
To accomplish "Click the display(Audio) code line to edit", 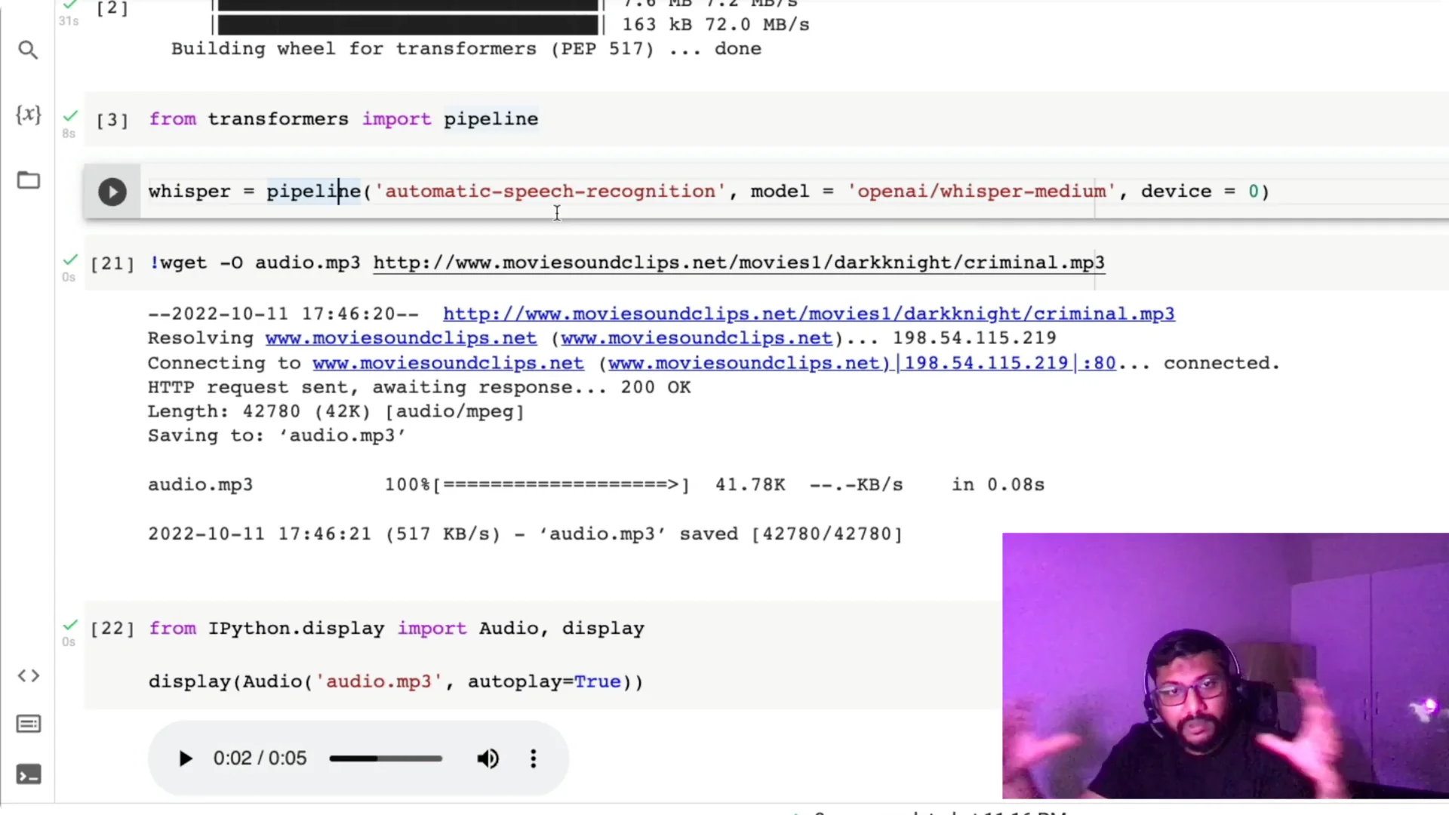I will coord(395,681).
